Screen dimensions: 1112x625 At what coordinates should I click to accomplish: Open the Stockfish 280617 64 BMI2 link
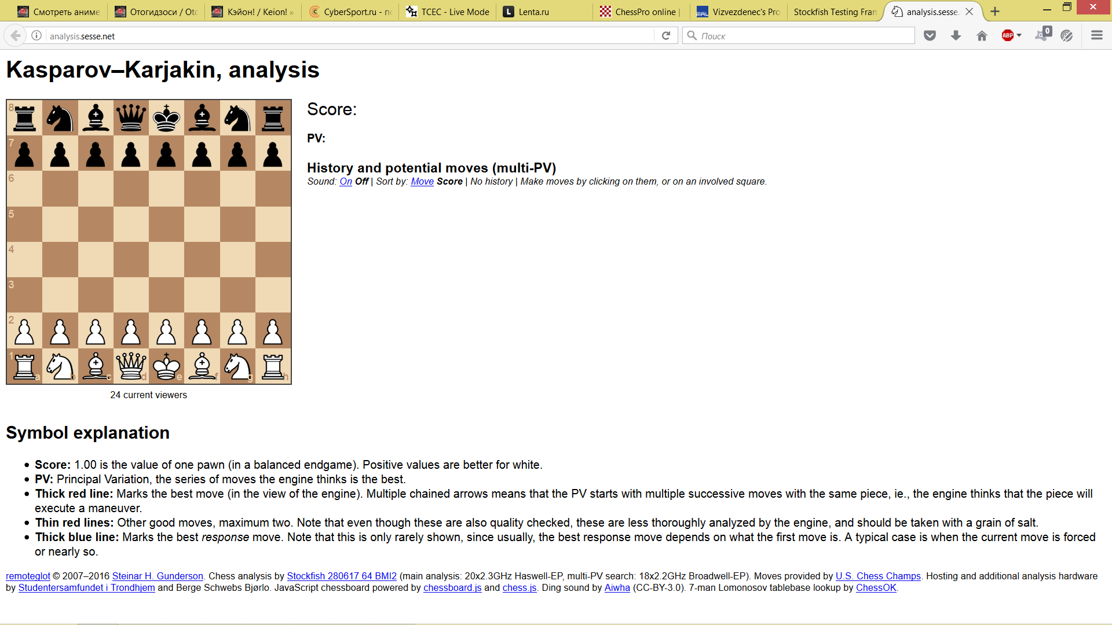342,576
